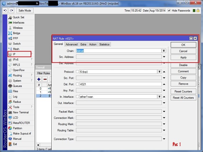Open the Protocol dropdown list
203x152 pixels.
tap(159, 72)
